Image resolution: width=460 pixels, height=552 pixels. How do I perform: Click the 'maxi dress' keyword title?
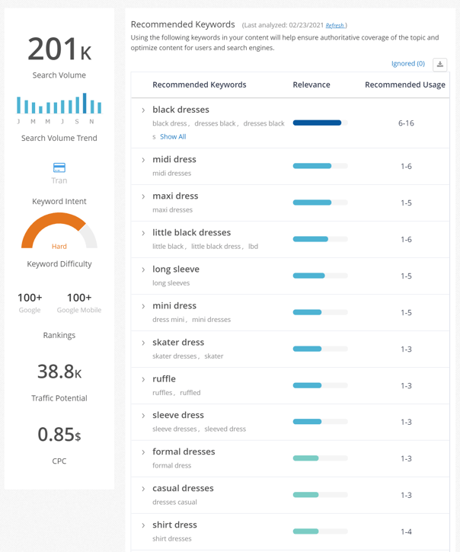(x=175, y=196)
